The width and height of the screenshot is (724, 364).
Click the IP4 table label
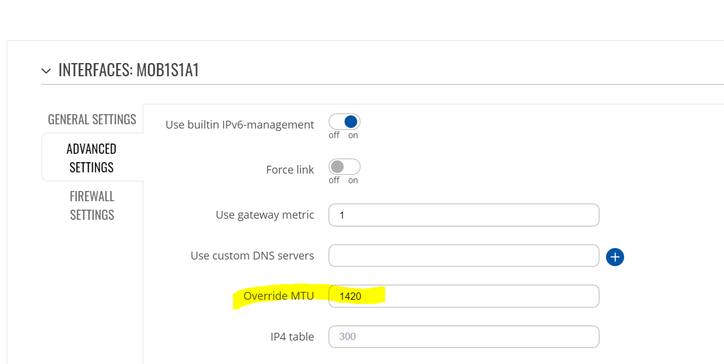[292, 336]
